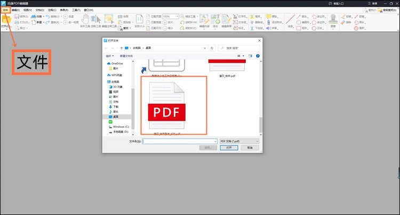Open the 文档 menu

[40, 10]
